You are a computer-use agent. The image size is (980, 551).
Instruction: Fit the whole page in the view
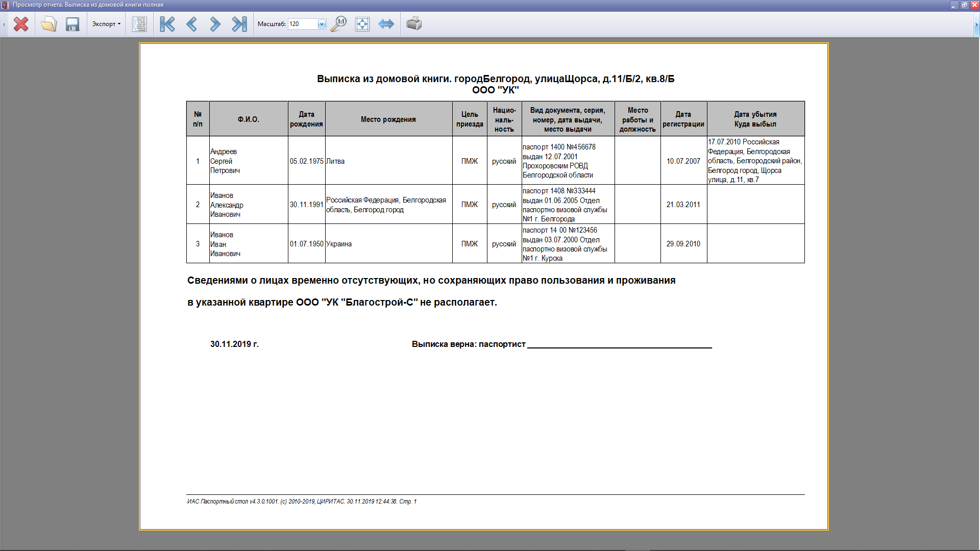[362, 24]
